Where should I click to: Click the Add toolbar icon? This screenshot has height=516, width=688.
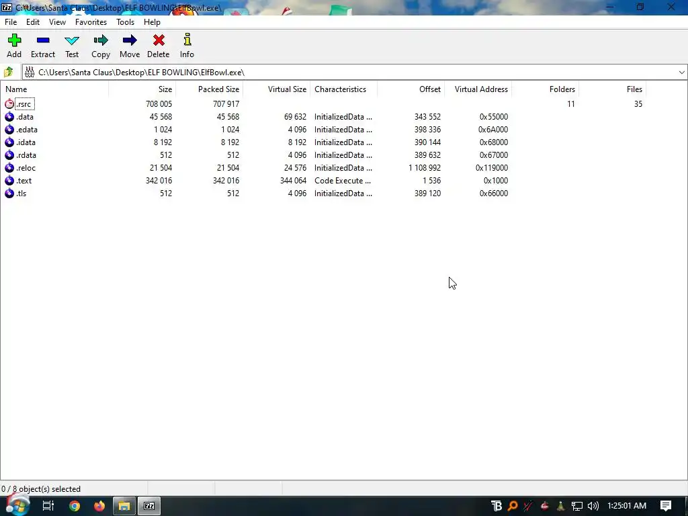pyautogui.click(x=14, y=40)
